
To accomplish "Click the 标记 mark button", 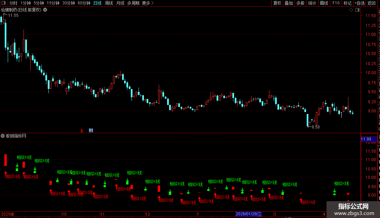I will tap(347, 3).
